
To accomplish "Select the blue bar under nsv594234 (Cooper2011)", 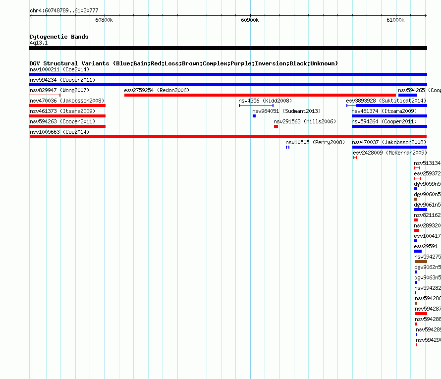I will click(228, 85).
